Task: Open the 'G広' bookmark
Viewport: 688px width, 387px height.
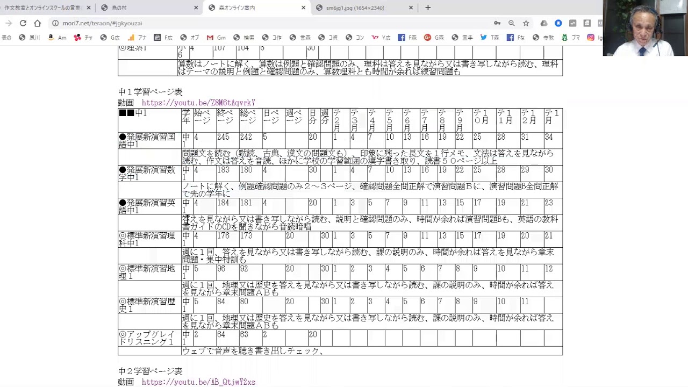Action: (x=110, y=38)
